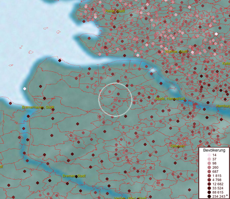Select the "Bremerhaven, Stadt" map label

pos(38,107)
